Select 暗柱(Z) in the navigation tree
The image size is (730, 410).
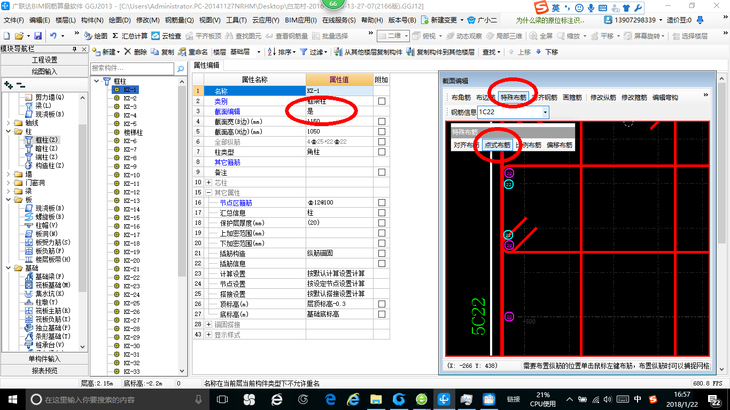[x=46, y=148]
